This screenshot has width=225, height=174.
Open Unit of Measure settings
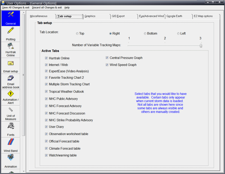coord(11,110)
